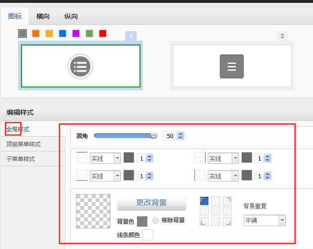The image size is (313, 249).
Task: Switch to the 横向 tab
Action: [43, 16]
